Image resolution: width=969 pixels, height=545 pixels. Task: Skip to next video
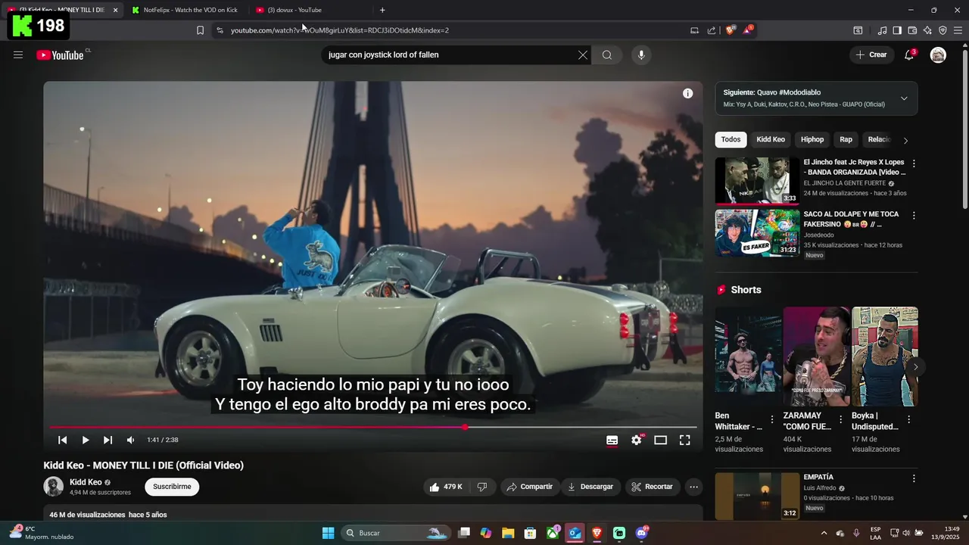coord(107,440)
